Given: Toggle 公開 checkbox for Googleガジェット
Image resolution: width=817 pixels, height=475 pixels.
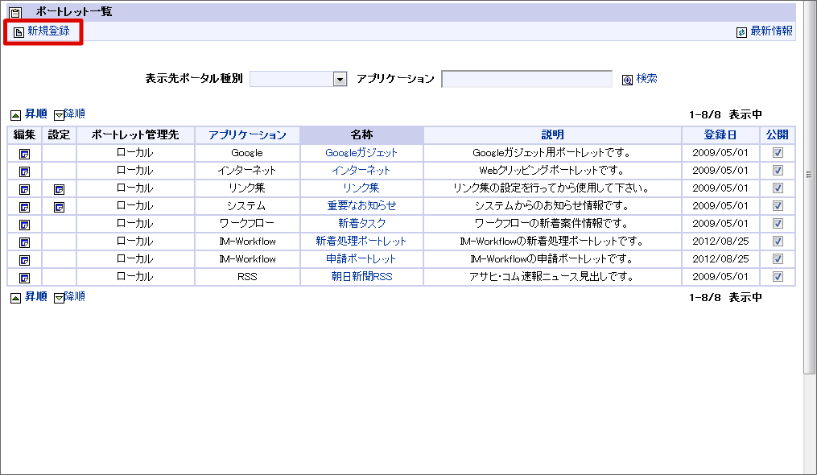Looking at the screenshot, I should point(778,153).
